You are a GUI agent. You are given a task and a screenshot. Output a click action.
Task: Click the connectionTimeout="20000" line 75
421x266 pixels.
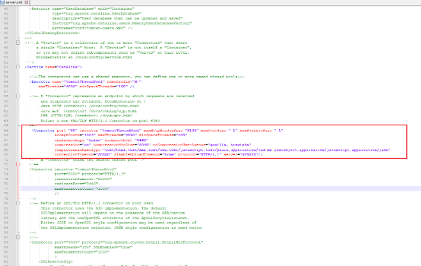coord(83,179)
